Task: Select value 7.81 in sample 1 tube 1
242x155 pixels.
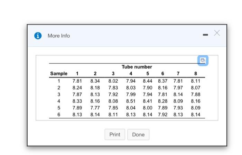Action: coord(77,81)
